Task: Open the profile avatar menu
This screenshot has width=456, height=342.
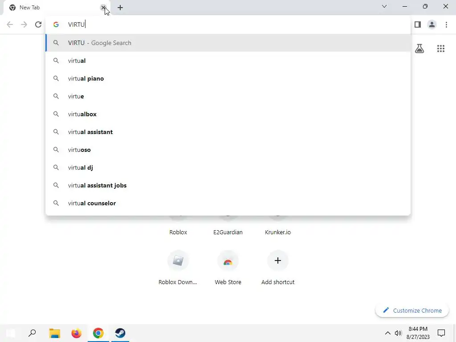Action: pyautogui.click(x=432, y=24)
